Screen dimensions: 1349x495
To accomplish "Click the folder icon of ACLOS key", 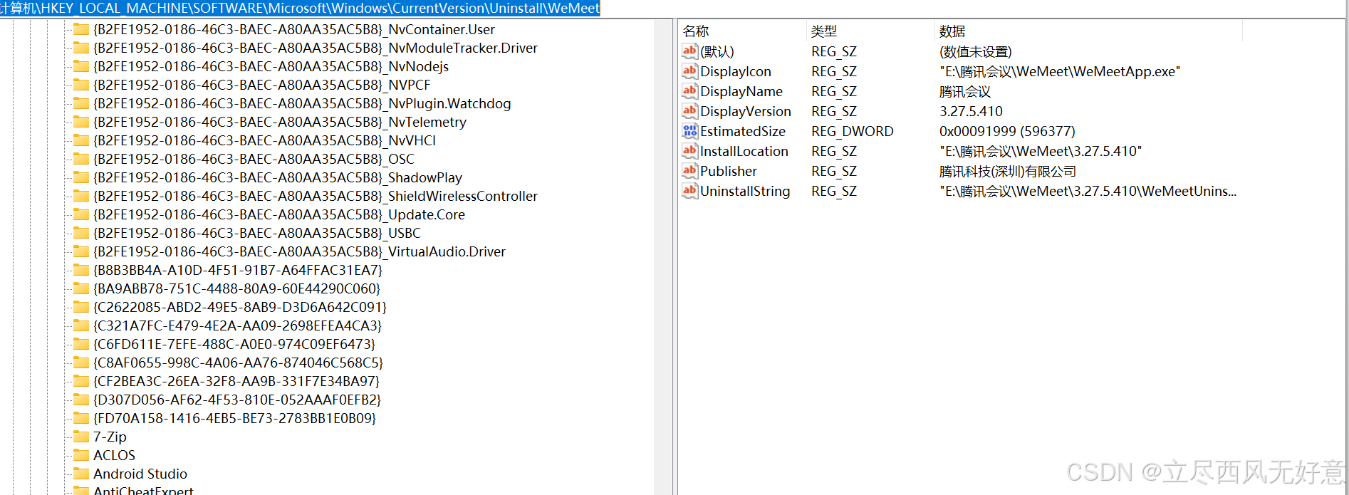I will pos(81,455).
